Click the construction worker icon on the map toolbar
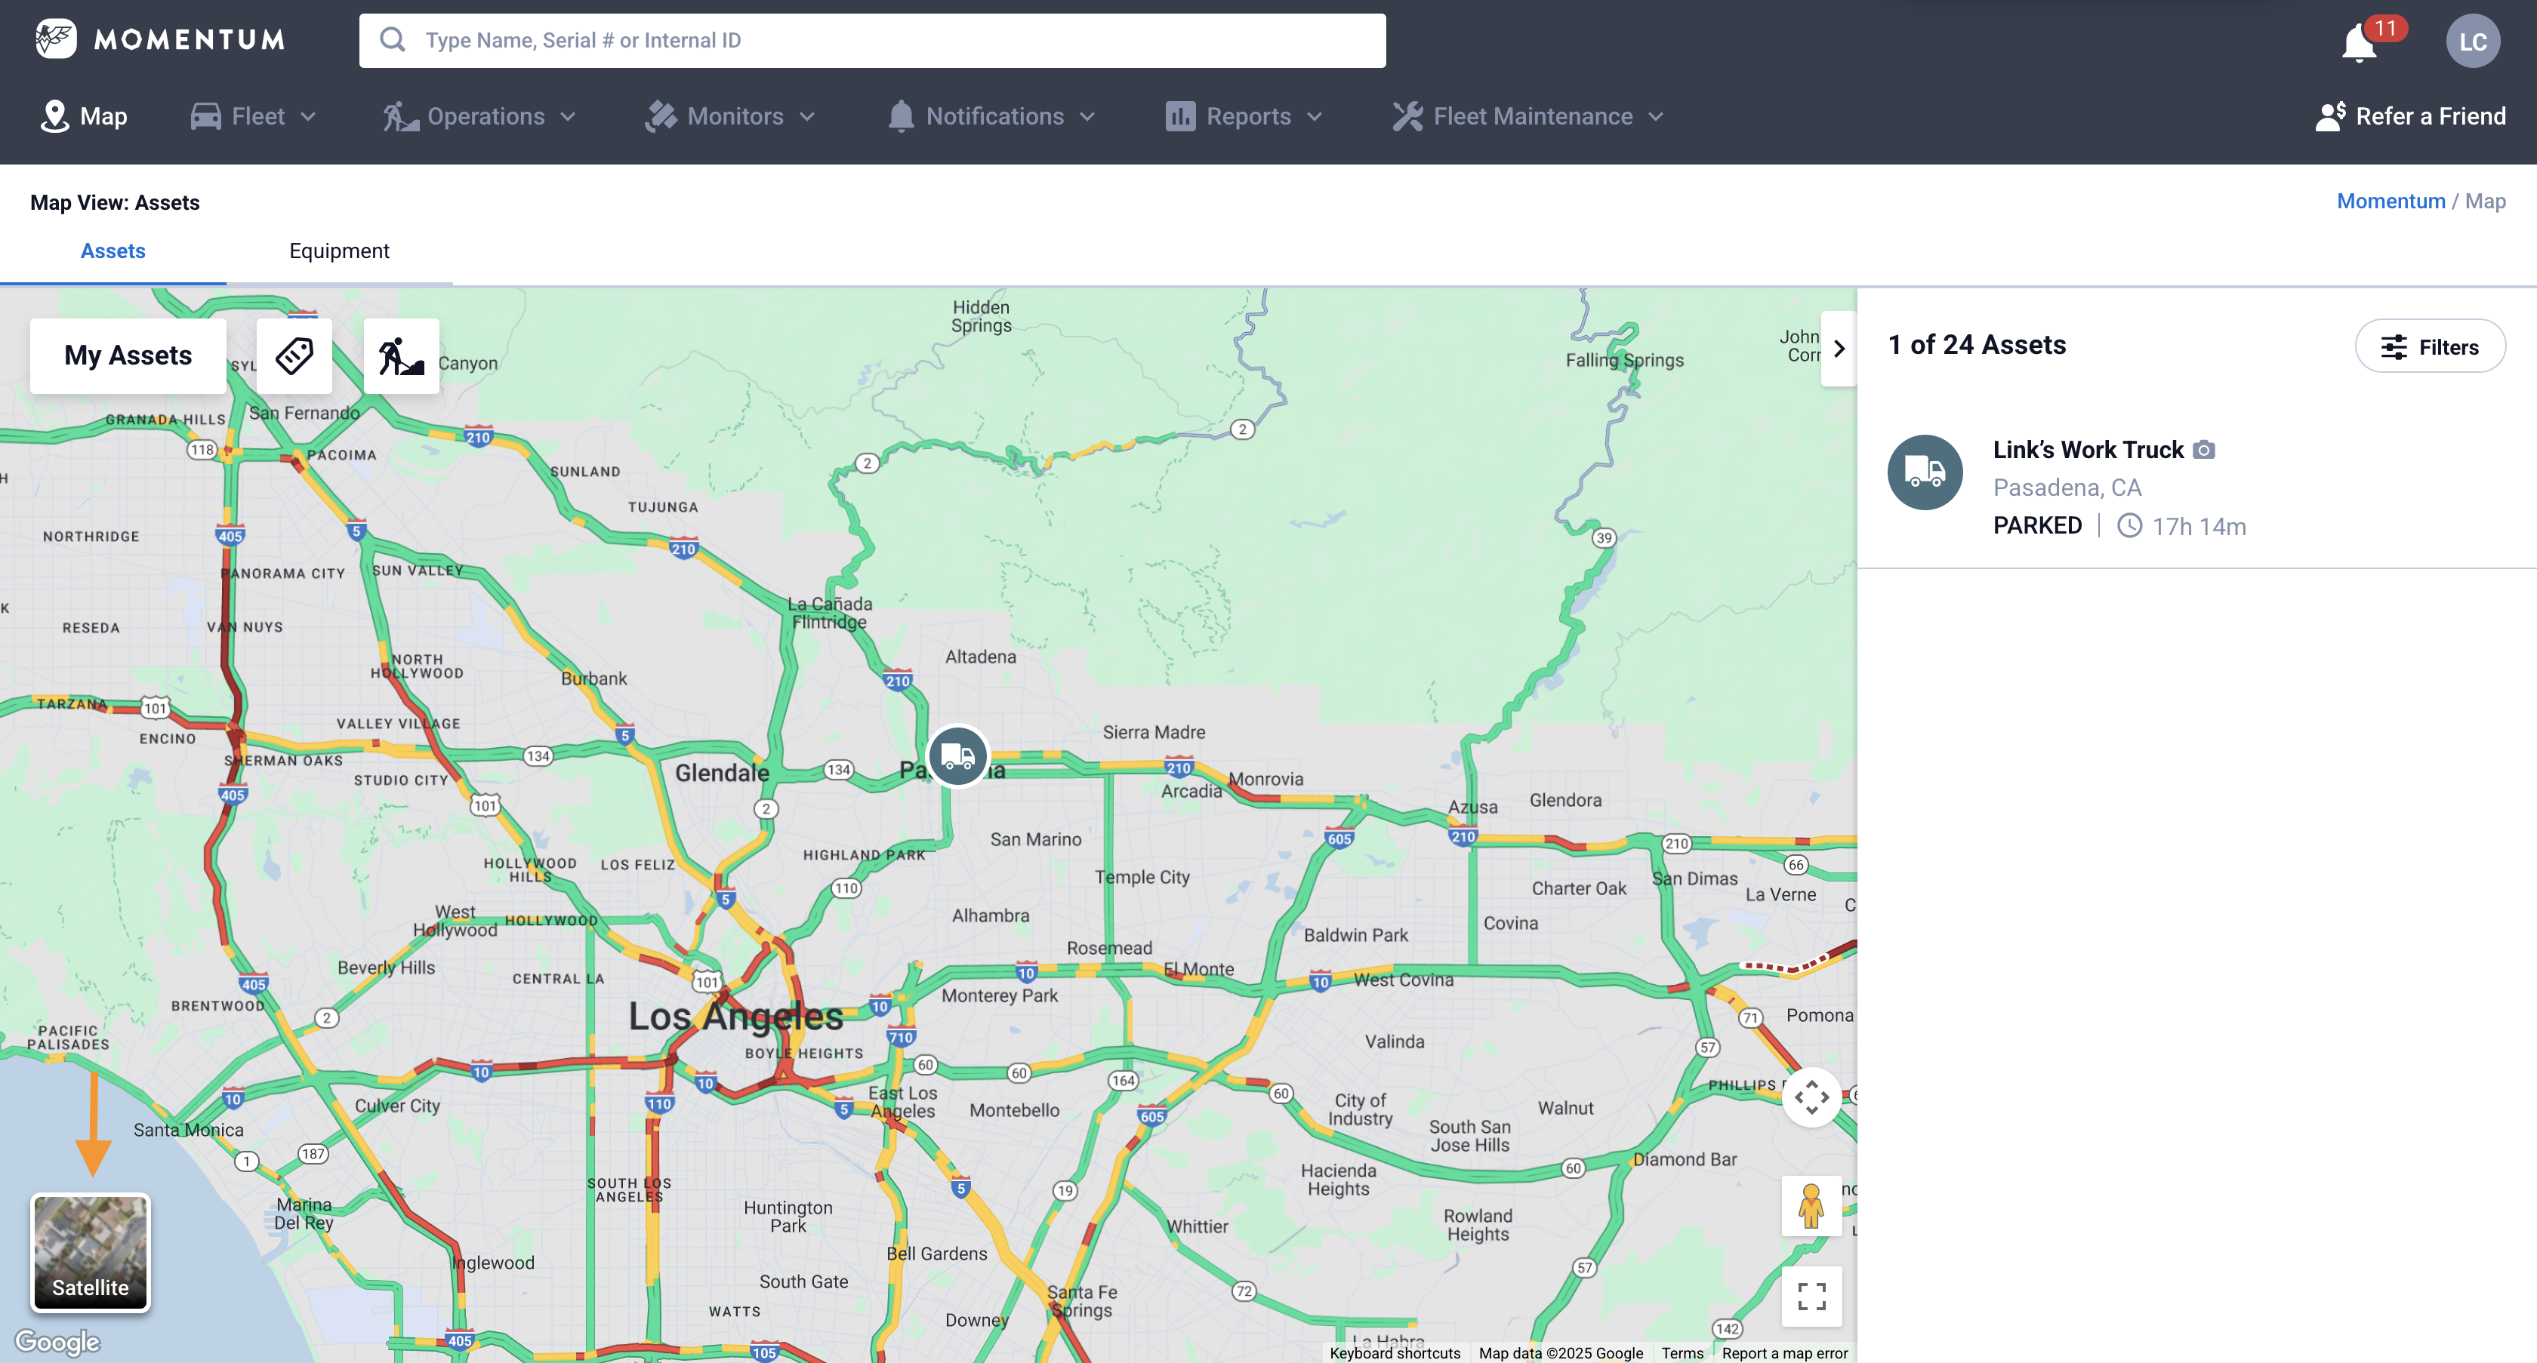Screen dimensions: 2537x1363 [x=400, y=355]
